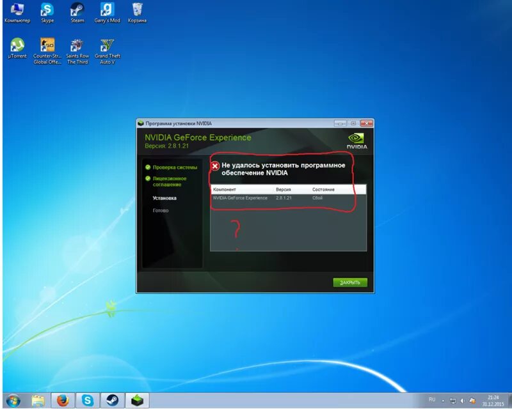
Task: Click the Сбой status cell
Action: pos(317,198)
